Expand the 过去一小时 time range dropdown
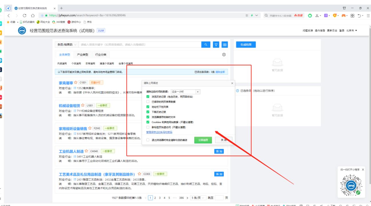Image resolution: width=371 pixels, height=206 pixels. 185,92
